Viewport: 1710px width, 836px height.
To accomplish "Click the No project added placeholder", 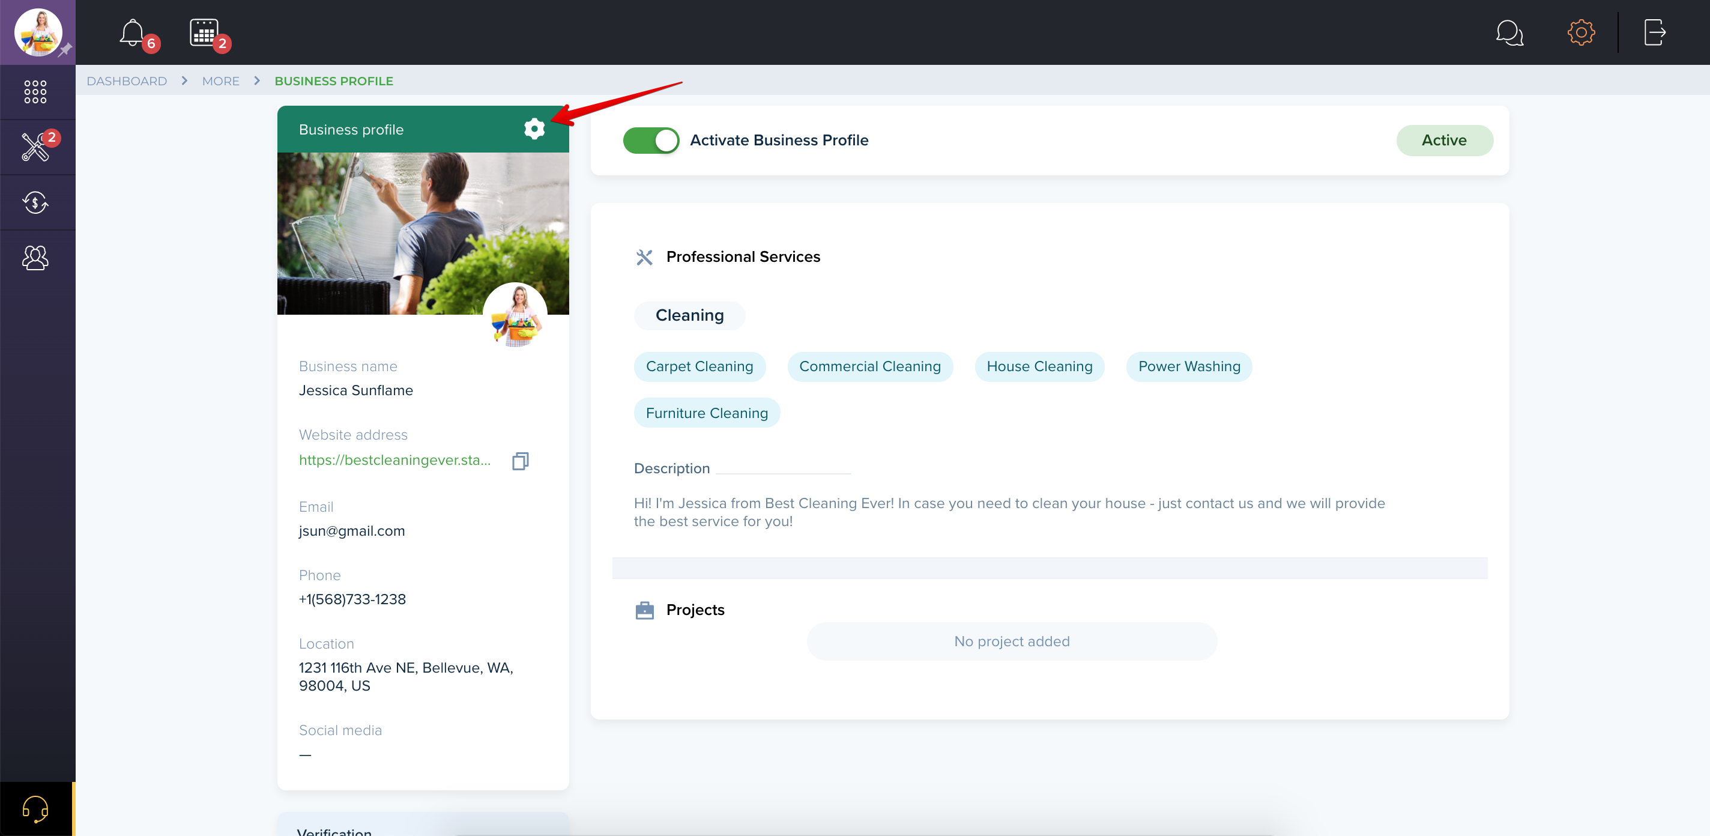I will pos(1011,641).
